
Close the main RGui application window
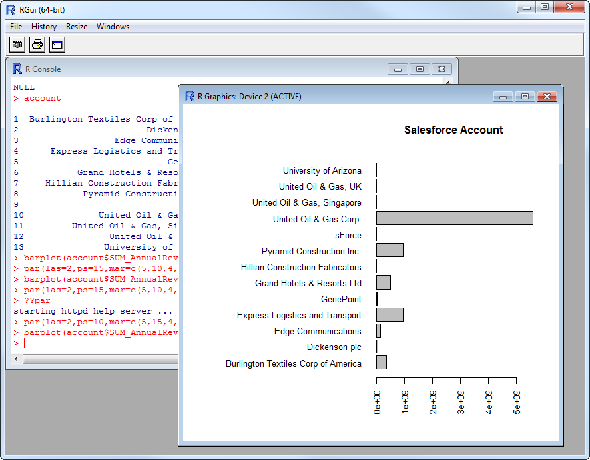(x=570, y=7)
